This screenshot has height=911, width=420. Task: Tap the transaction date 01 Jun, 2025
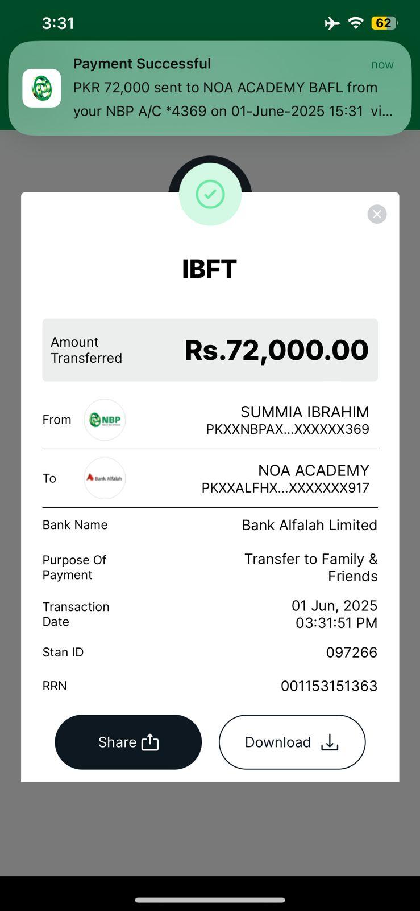334,606
